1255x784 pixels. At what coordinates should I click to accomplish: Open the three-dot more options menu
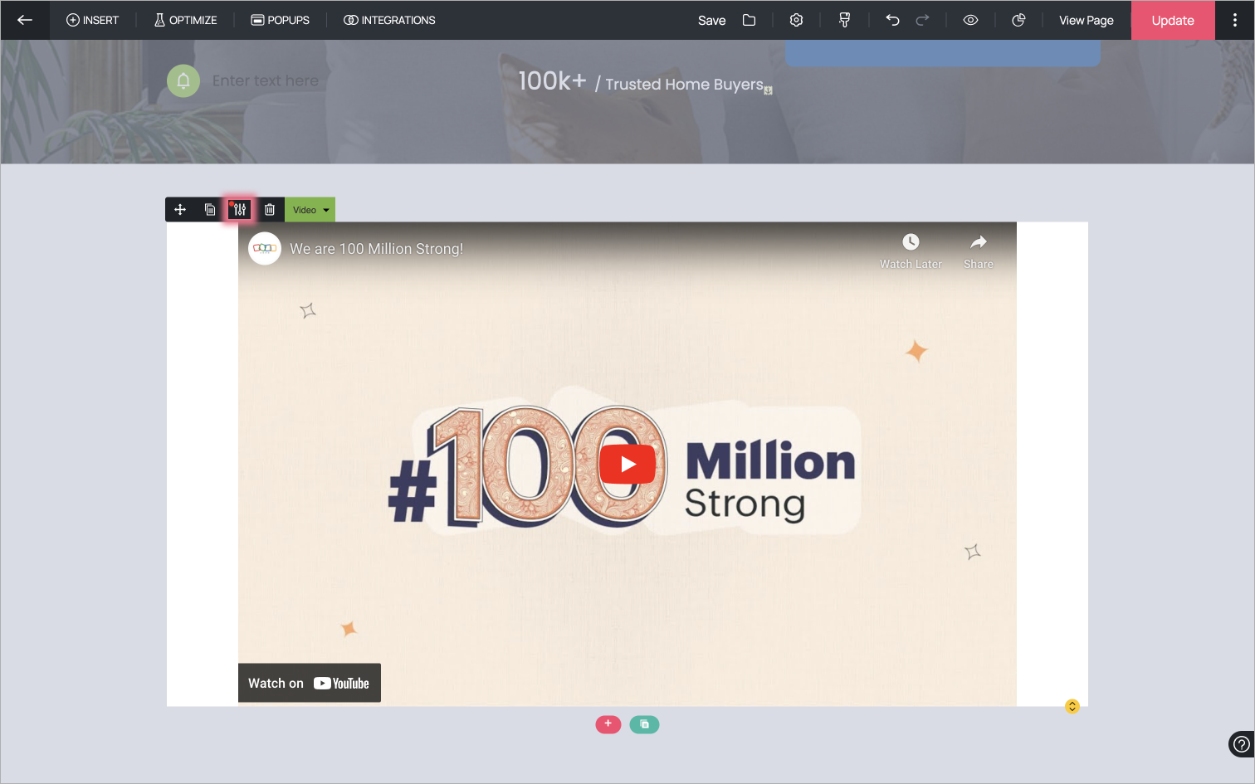pyautogui.click(x=1234, y=20)
